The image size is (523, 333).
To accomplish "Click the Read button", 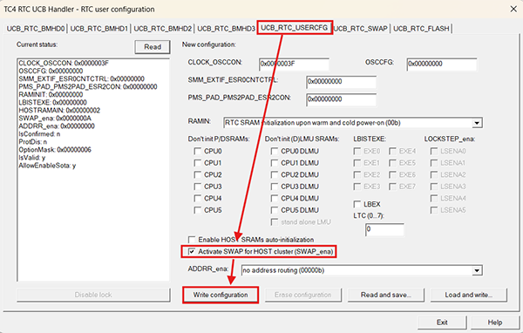I will pos(153,47).
